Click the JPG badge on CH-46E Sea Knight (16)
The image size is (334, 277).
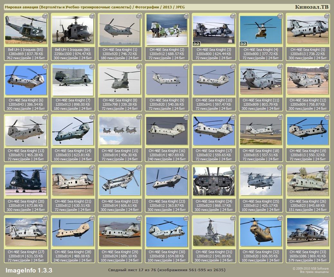(x=186, y=117)
